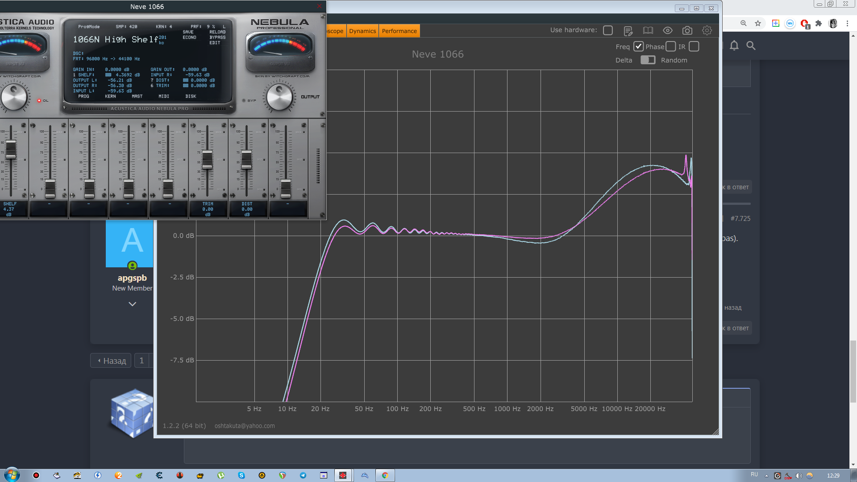
Task: Click the Nebula input gain knob
Action: click(13, 97)
